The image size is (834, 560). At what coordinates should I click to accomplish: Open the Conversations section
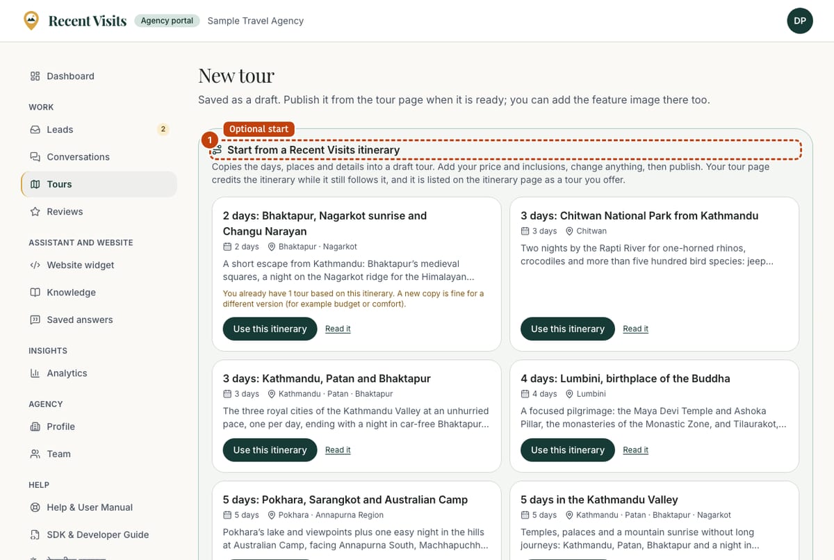(x=99, y=157)
